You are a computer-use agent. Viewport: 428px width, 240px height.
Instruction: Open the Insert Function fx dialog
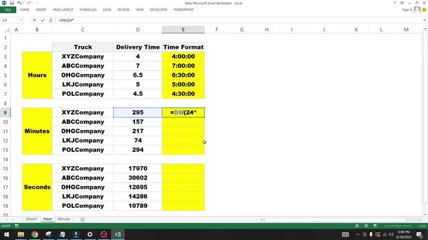click(51, 20)
